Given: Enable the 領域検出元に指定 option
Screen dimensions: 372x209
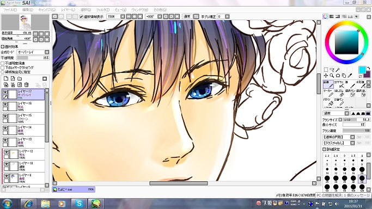Looking at the screenshot, I should [x=3, y=72].
